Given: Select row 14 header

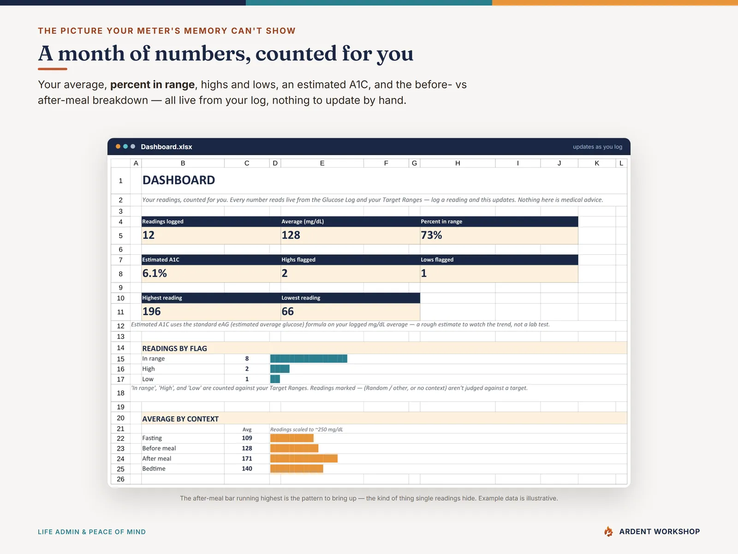Looking at the screenshot, I should pos(121,348).
